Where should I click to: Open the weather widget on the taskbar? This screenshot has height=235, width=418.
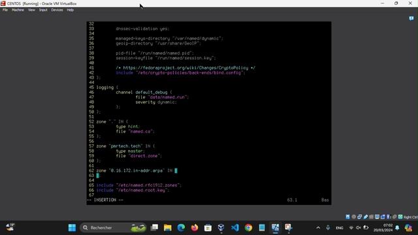tap(10, 227)
